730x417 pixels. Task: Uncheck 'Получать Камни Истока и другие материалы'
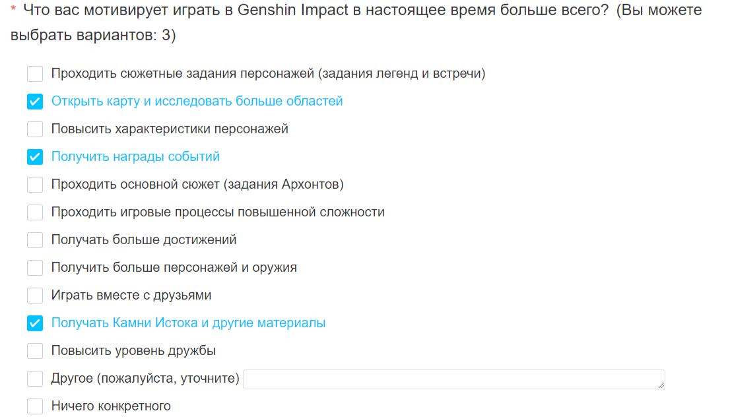click(35, 323)
